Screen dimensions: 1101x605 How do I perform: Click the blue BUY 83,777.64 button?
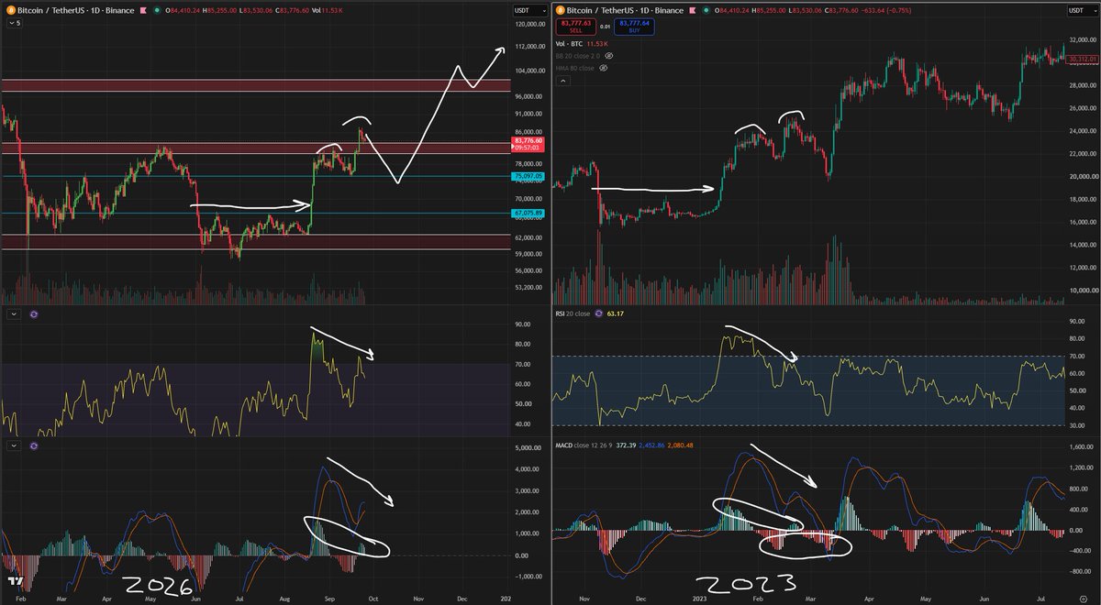coord(634,27)
